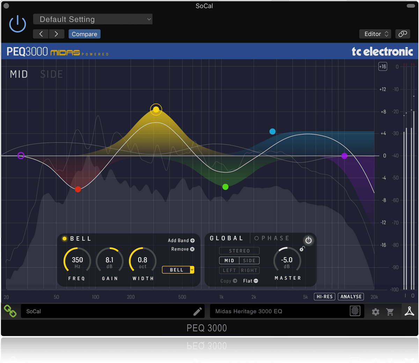Click the sidechain link icon
The image size is (419, 363).
[403, 34]
